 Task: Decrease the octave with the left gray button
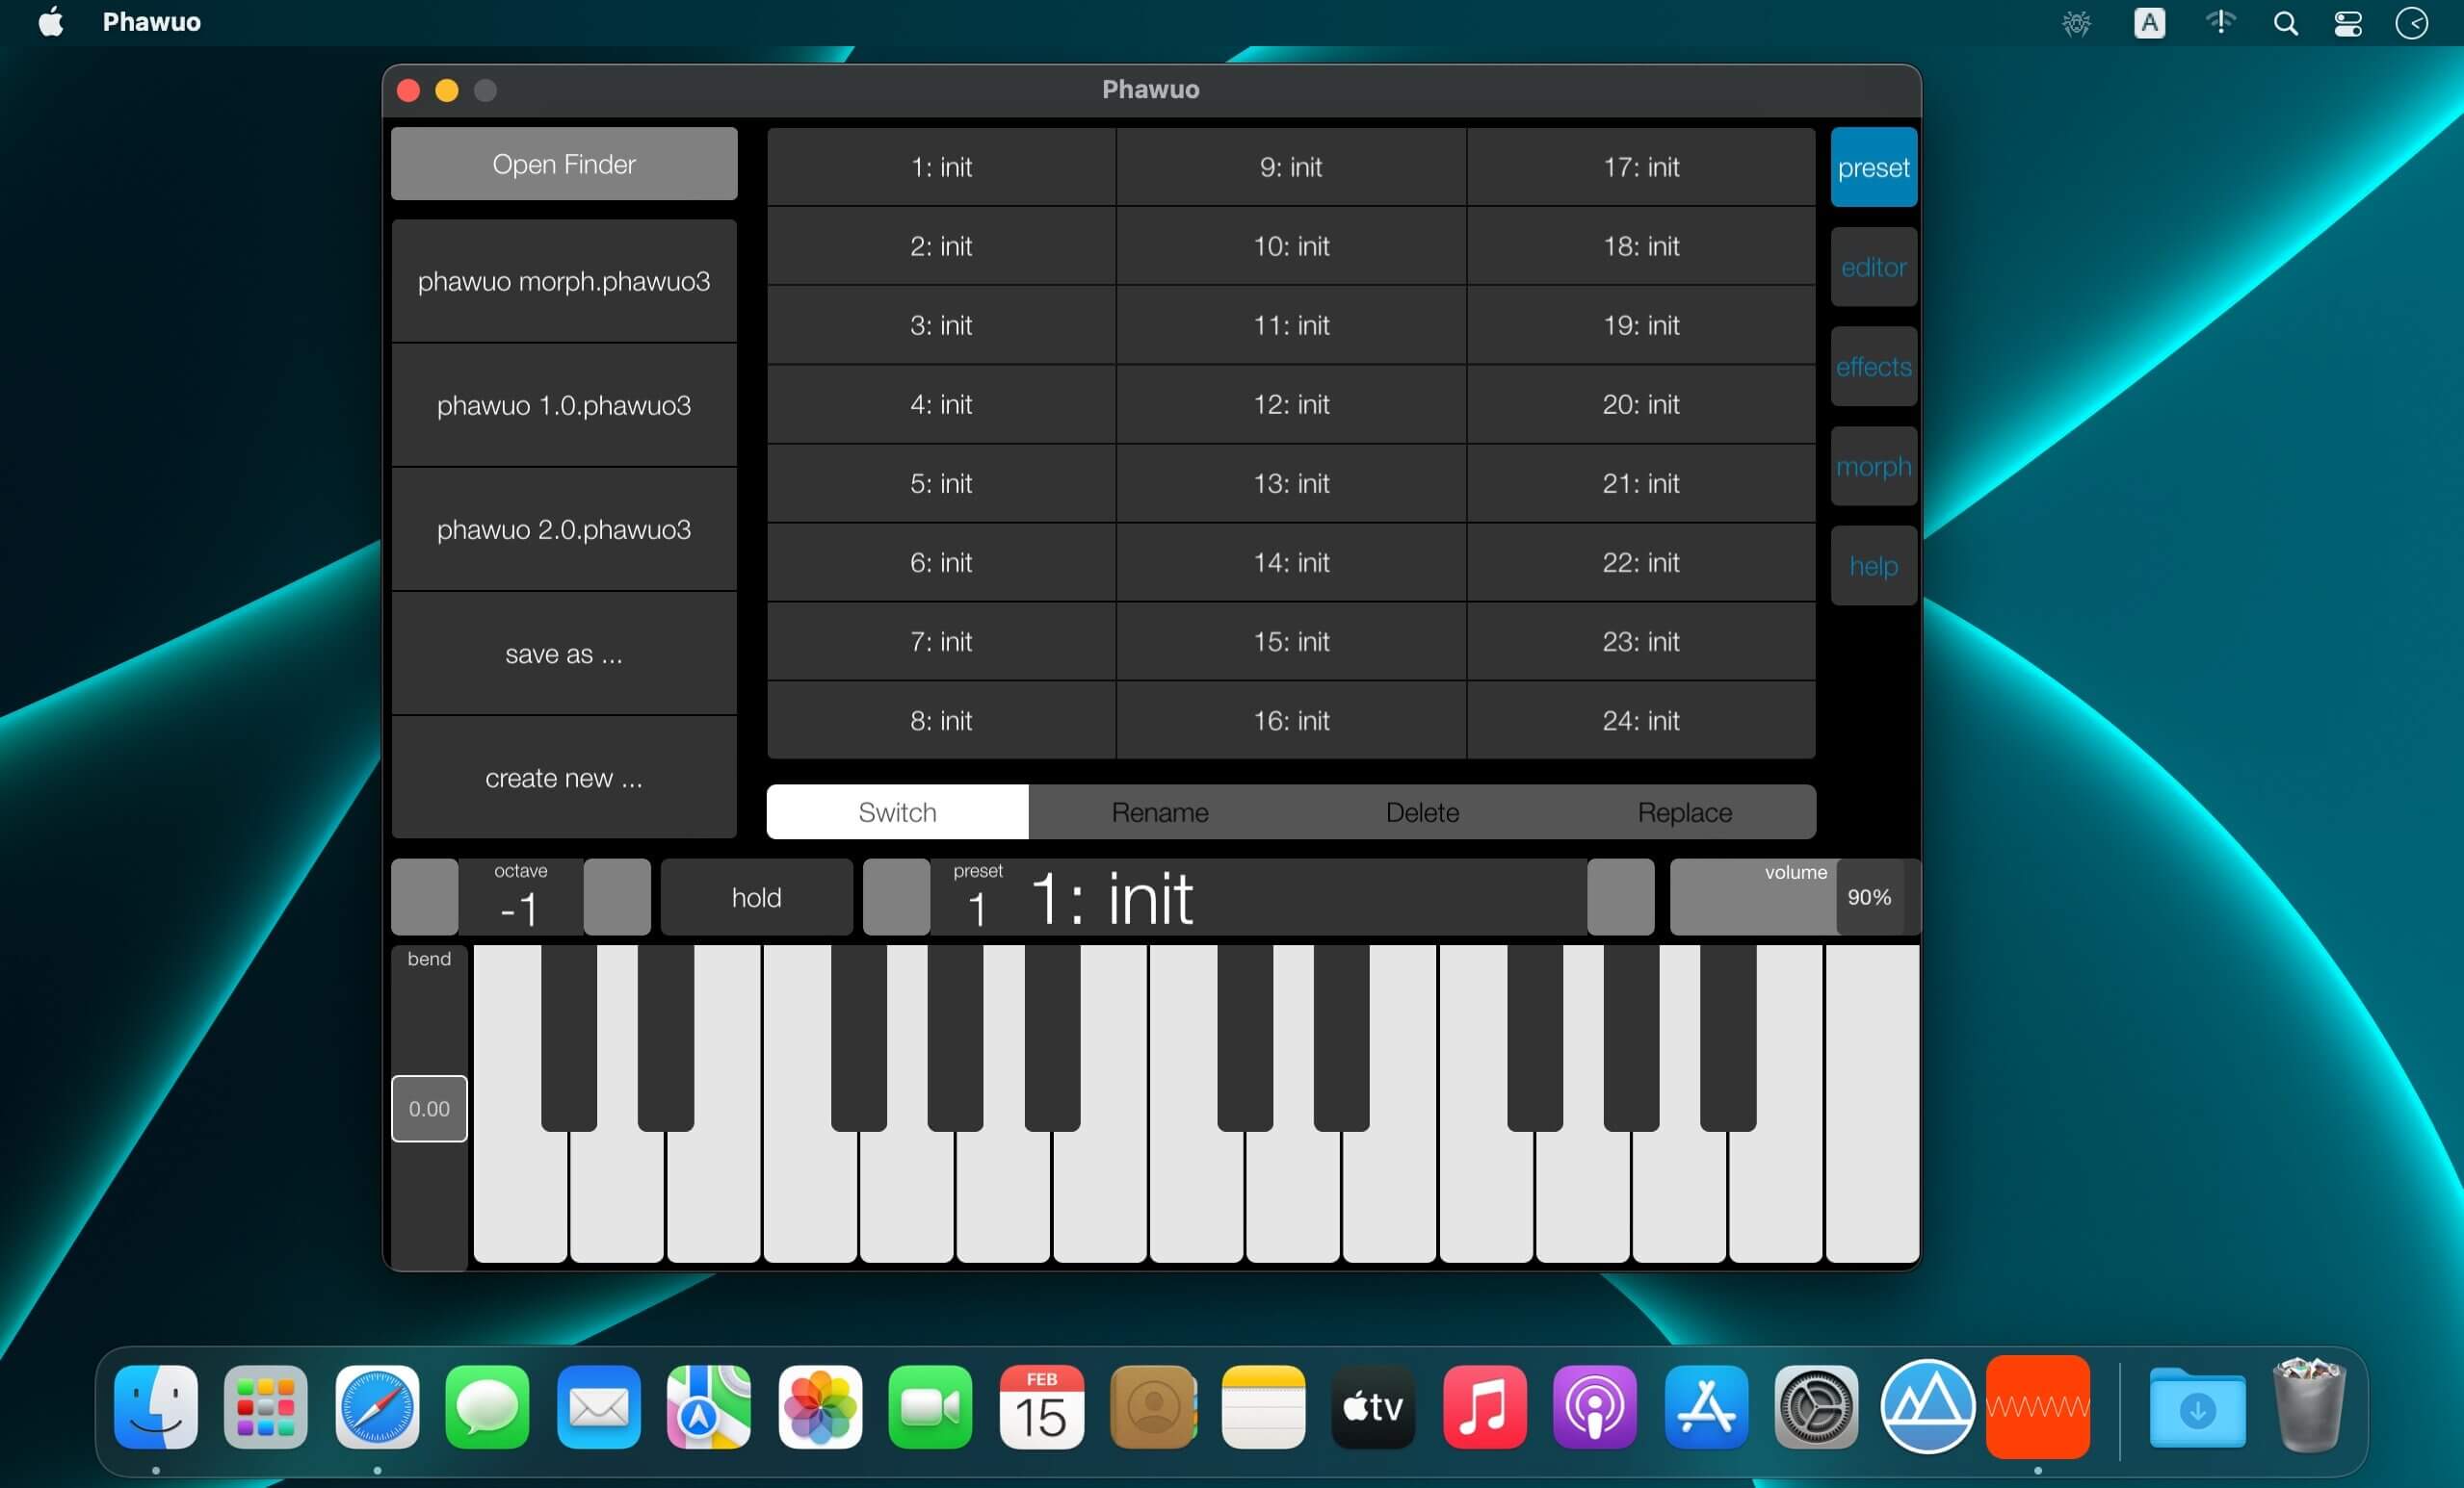425,897
